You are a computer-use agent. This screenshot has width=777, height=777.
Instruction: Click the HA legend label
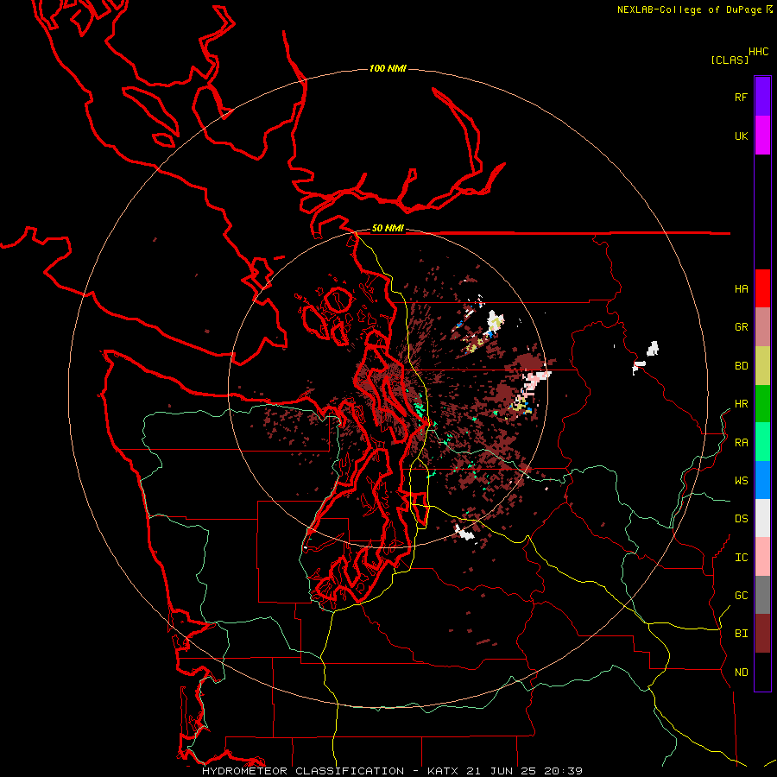[x=741, y=289]
